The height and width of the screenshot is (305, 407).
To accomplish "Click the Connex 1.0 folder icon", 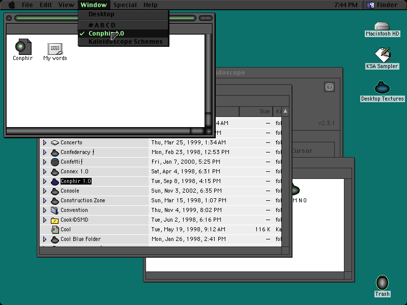I will (55, 172).
